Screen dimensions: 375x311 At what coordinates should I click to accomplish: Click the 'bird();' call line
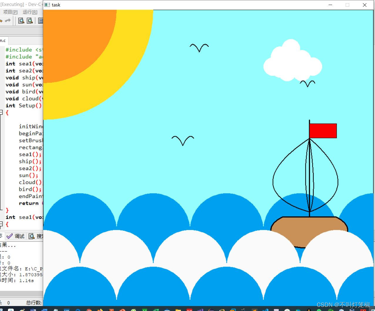click(x=30, y=189)
